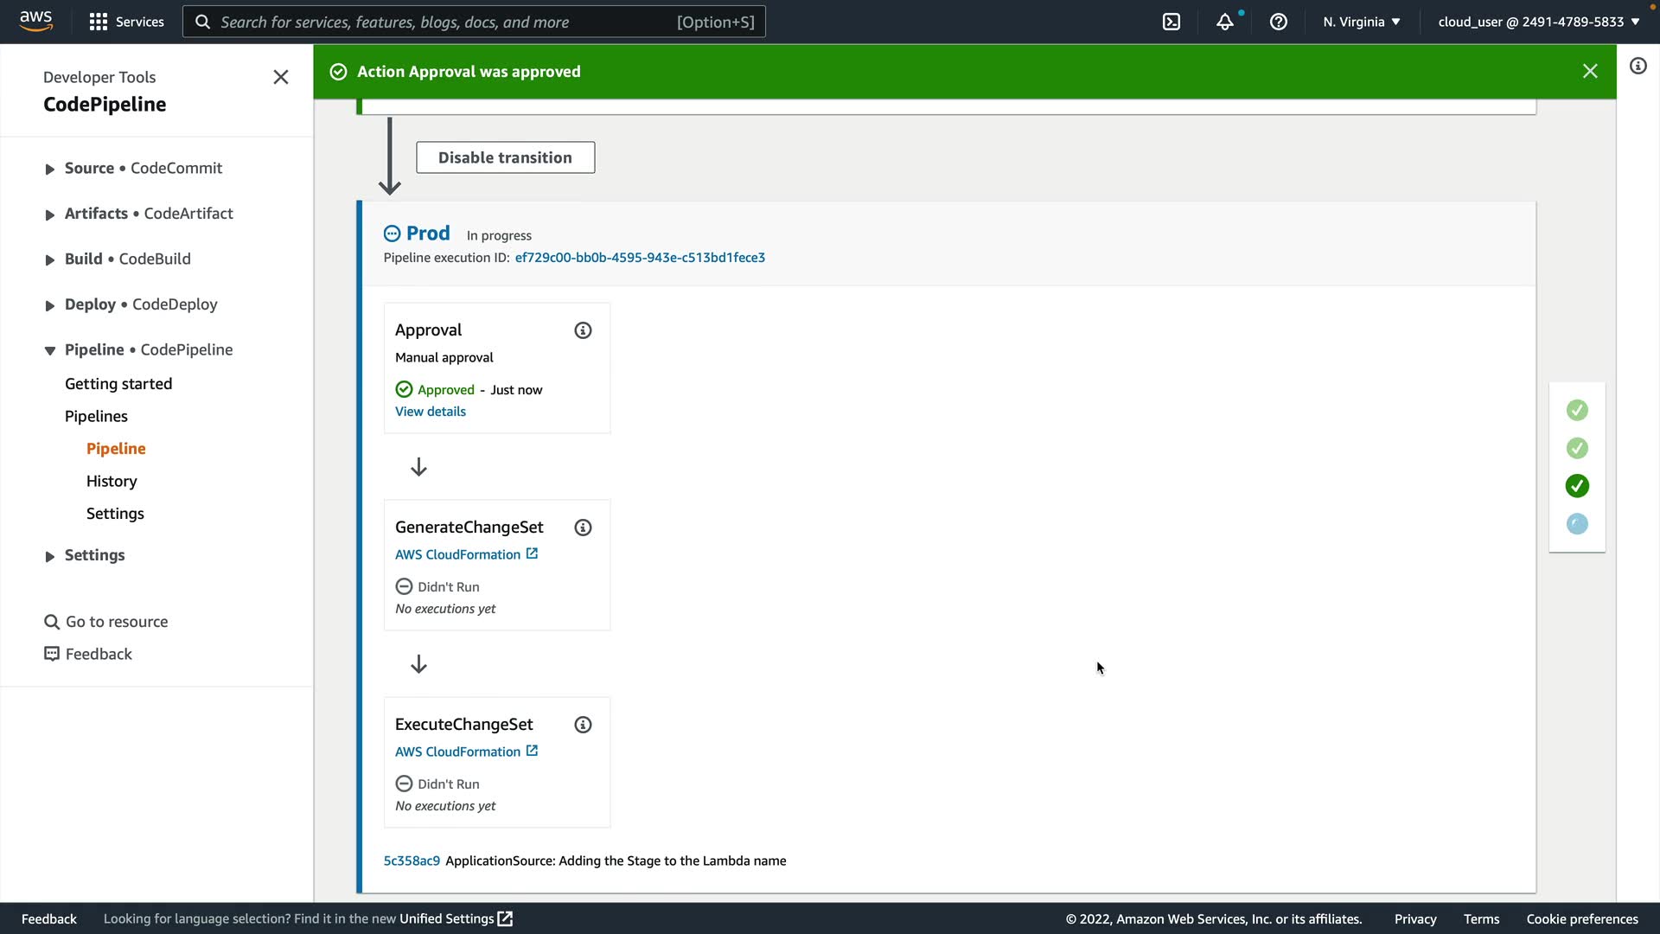This screenshot has width=1660, height=934.
Task: Open the help question mark icon
Action: click(x=1279, y=22)
